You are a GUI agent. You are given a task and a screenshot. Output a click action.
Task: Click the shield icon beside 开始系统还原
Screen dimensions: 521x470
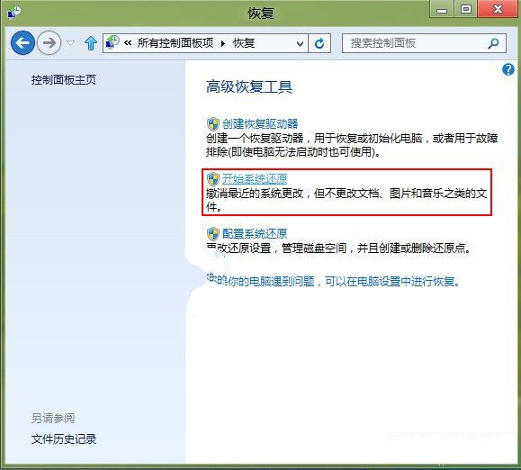tap(213, 179)
